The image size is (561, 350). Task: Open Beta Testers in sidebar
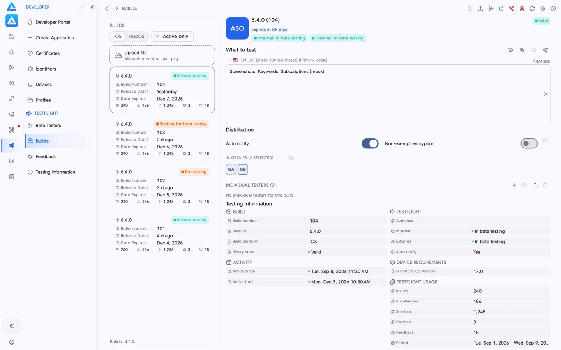click(x=60, y=126)
